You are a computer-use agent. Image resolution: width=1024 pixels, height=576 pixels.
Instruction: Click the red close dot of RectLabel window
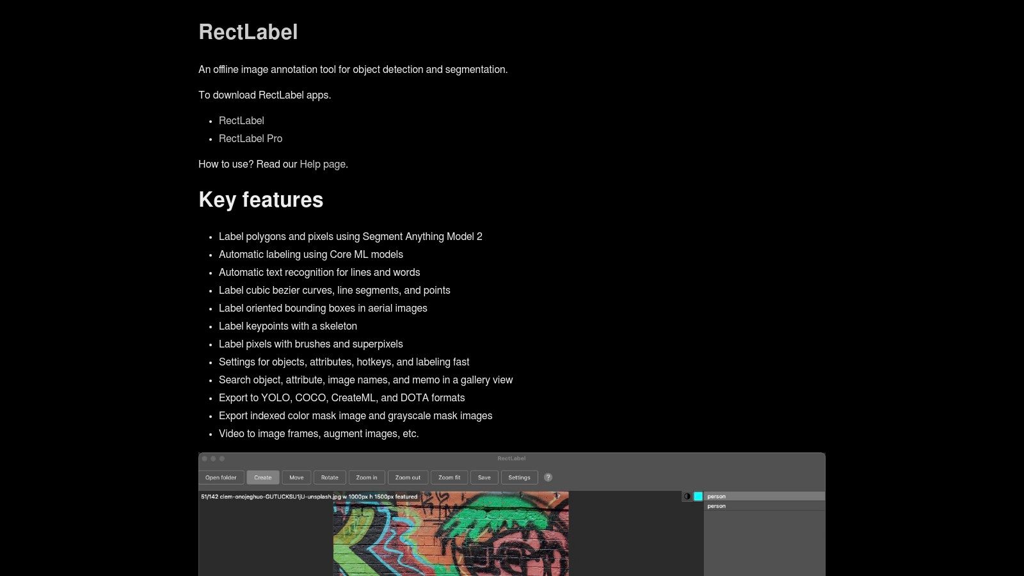pyautogui.click(x=205, y=458)
